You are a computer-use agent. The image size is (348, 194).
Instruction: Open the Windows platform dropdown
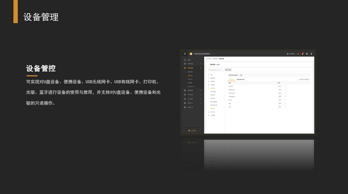point(216,69)
